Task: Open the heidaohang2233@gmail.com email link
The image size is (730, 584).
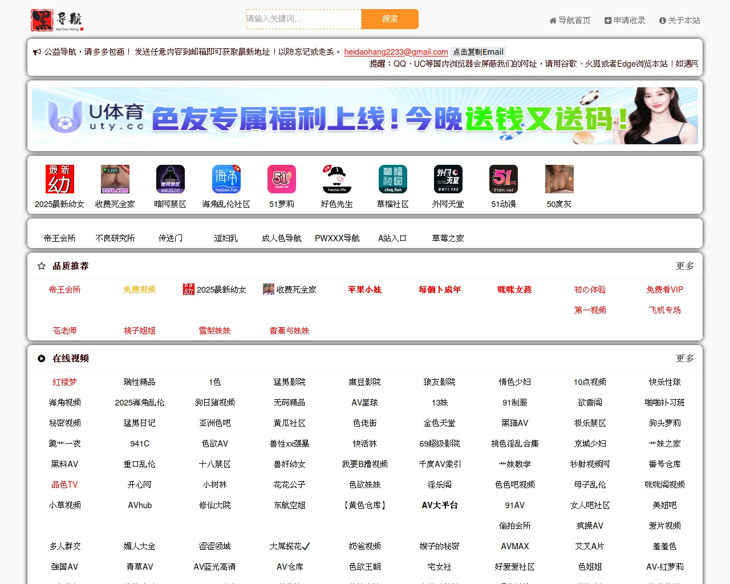Action: (396, 52)
